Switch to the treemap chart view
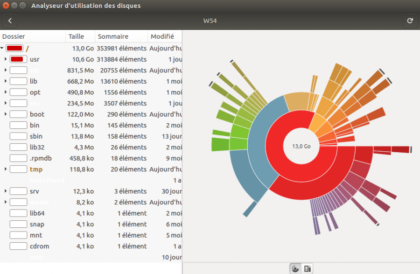 click(x=307, y=268)
